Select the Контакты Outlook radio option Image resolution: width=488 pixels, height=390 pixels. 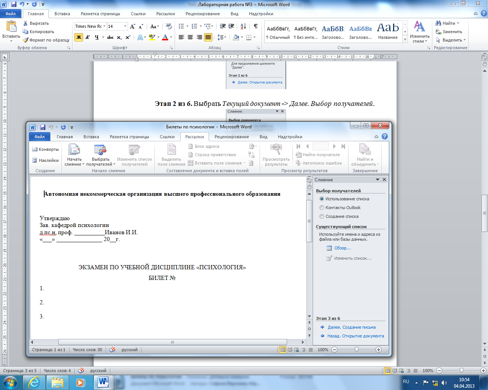point(322,208)
